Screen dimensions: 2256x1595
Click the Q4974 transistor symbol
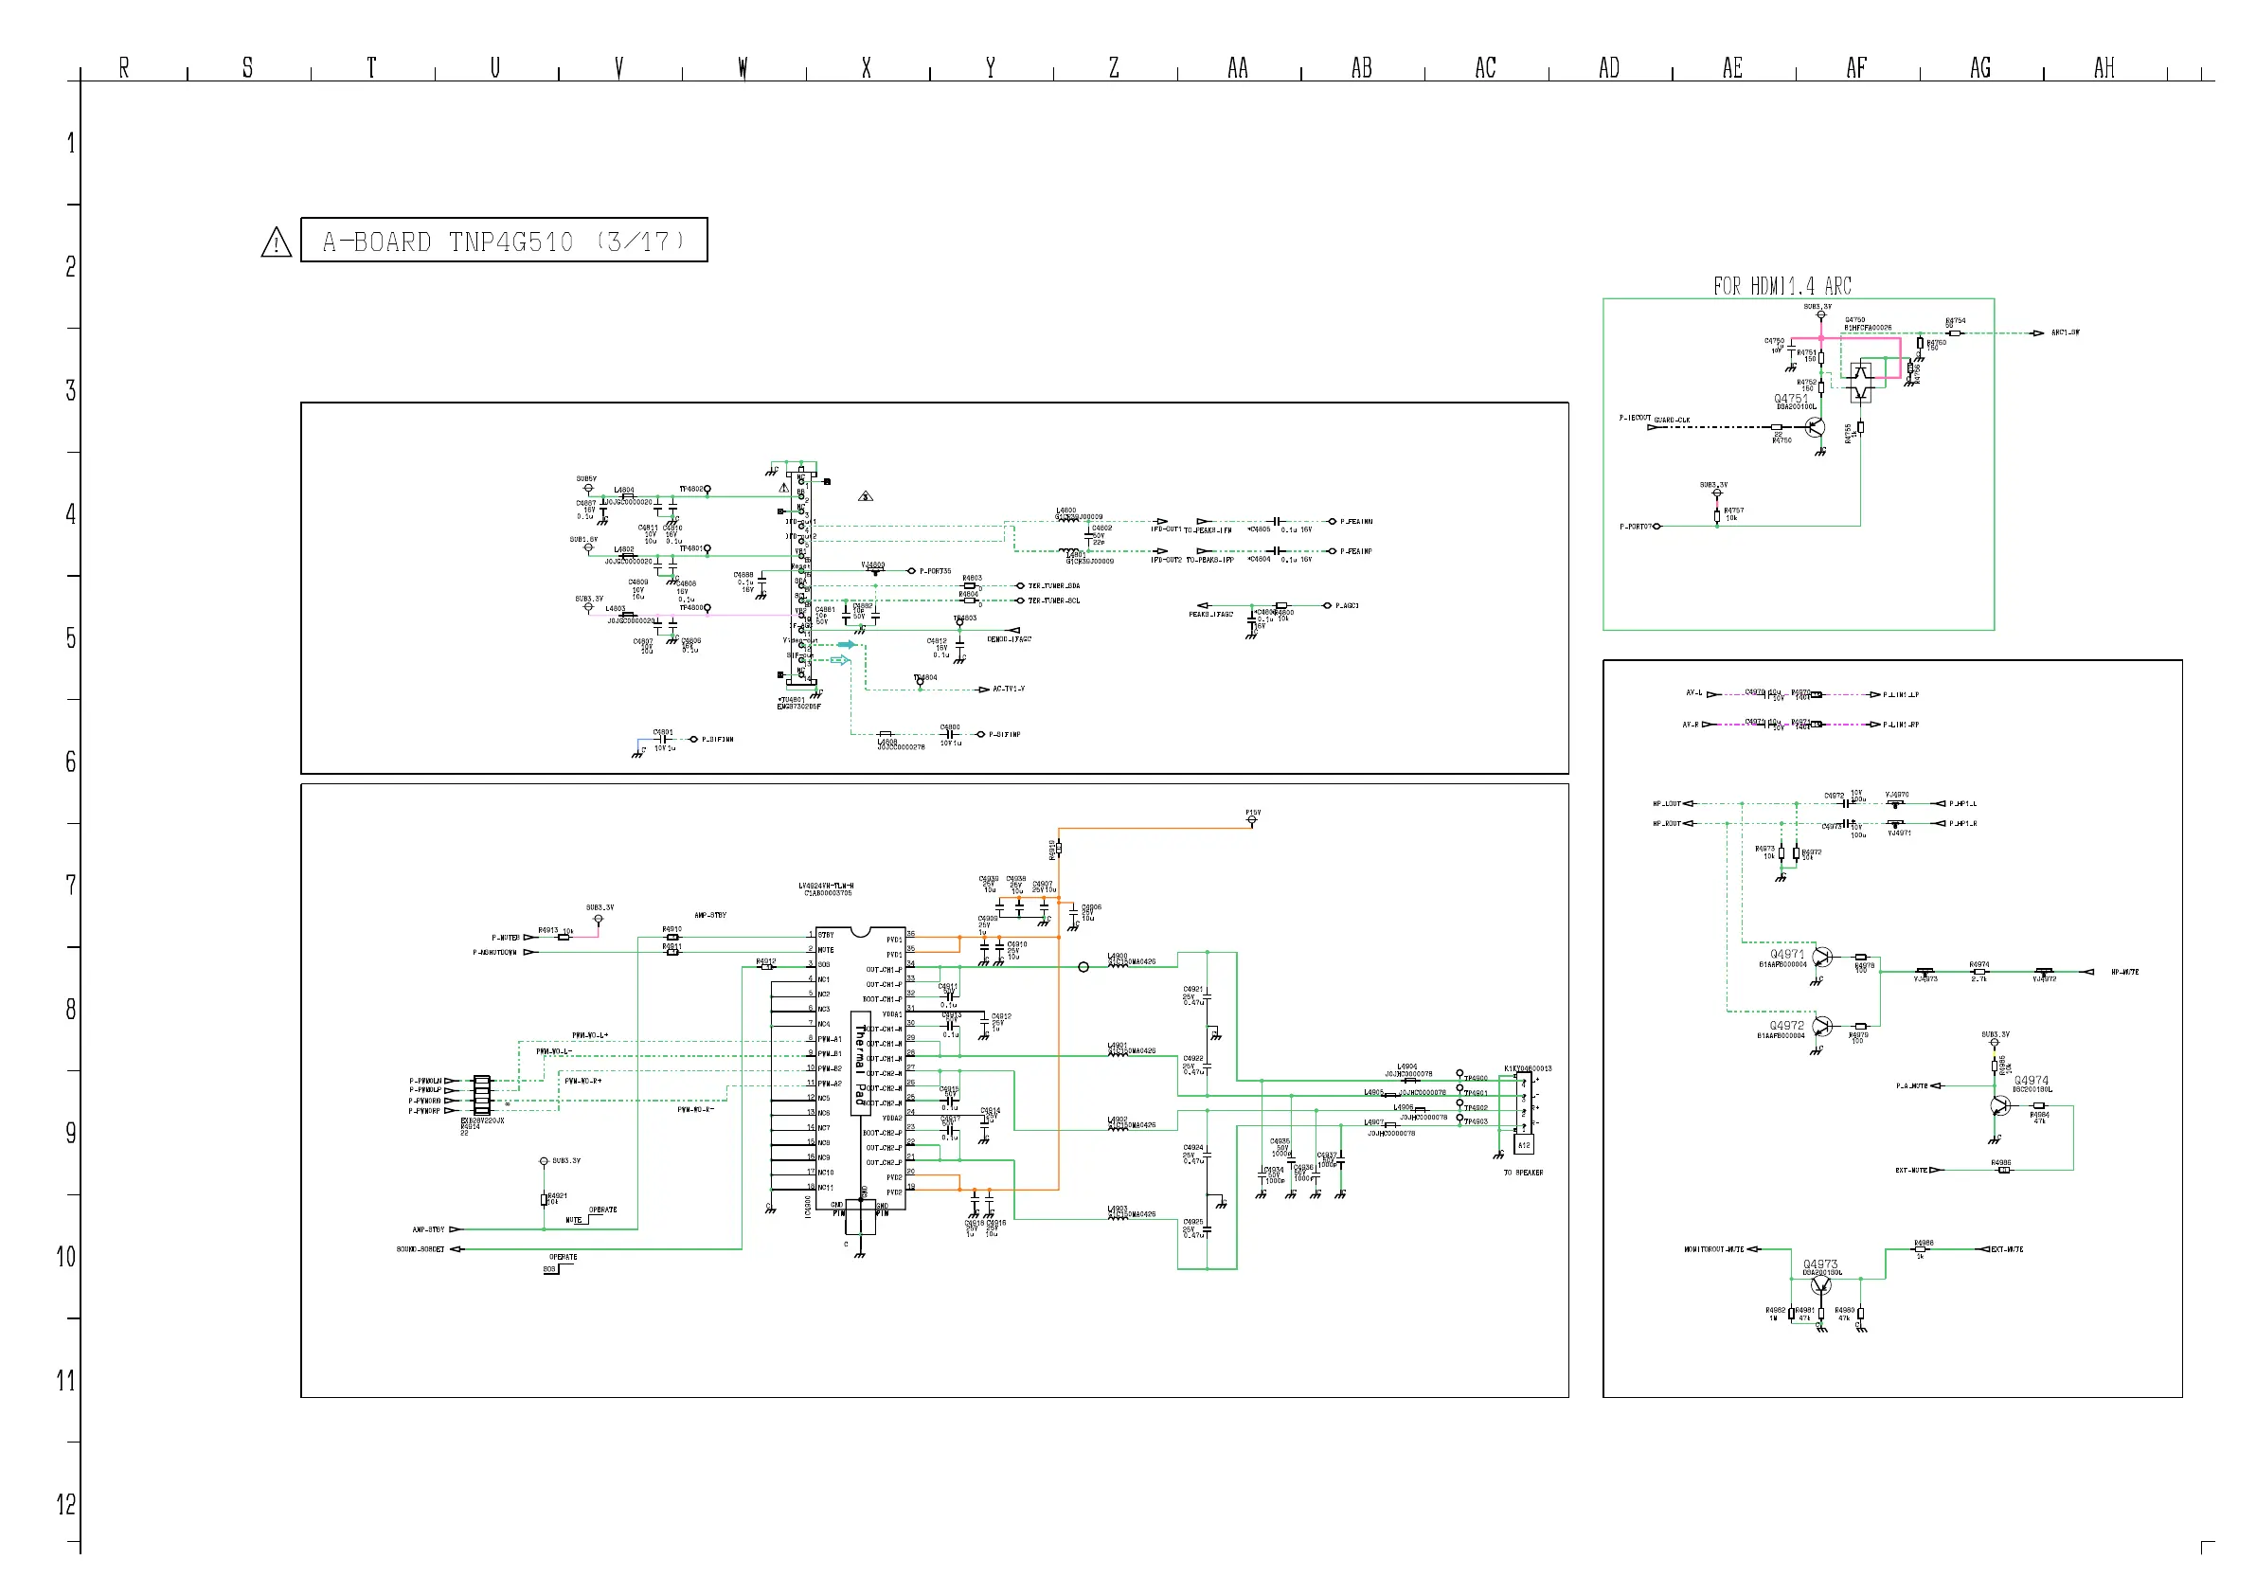click(2000, 1106)
